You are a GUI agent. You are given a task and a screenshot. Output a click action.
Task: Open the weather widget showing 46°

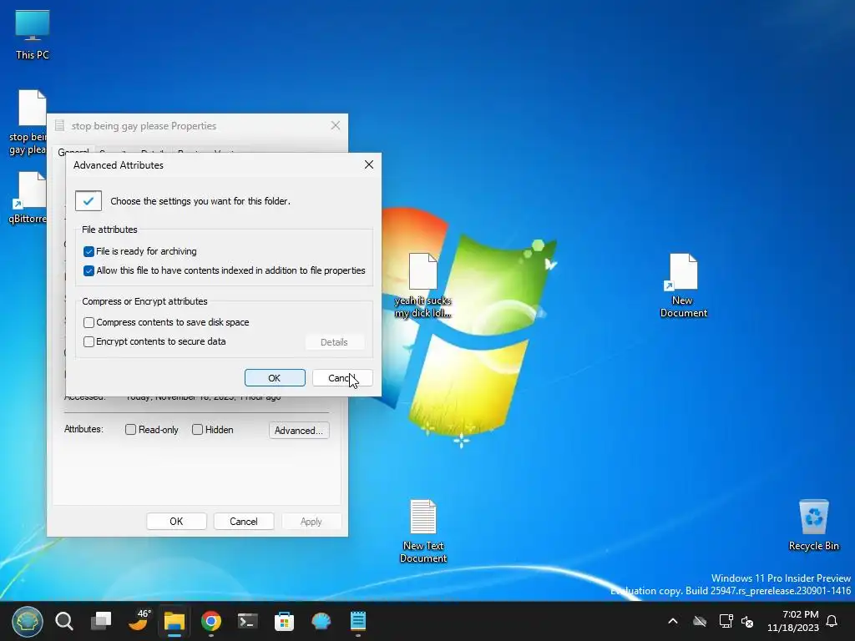point(138,620)
